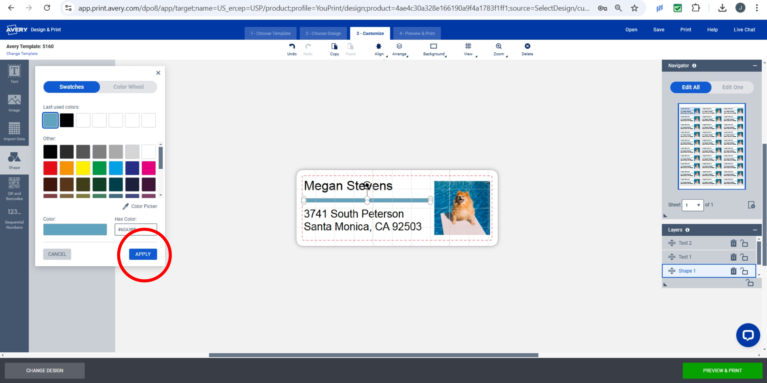
Task: Switch to Edit One mode
Action: tap(732, 87)
